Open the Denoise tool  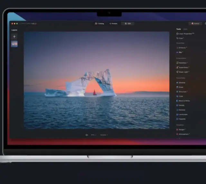click(x=181, y=110)
